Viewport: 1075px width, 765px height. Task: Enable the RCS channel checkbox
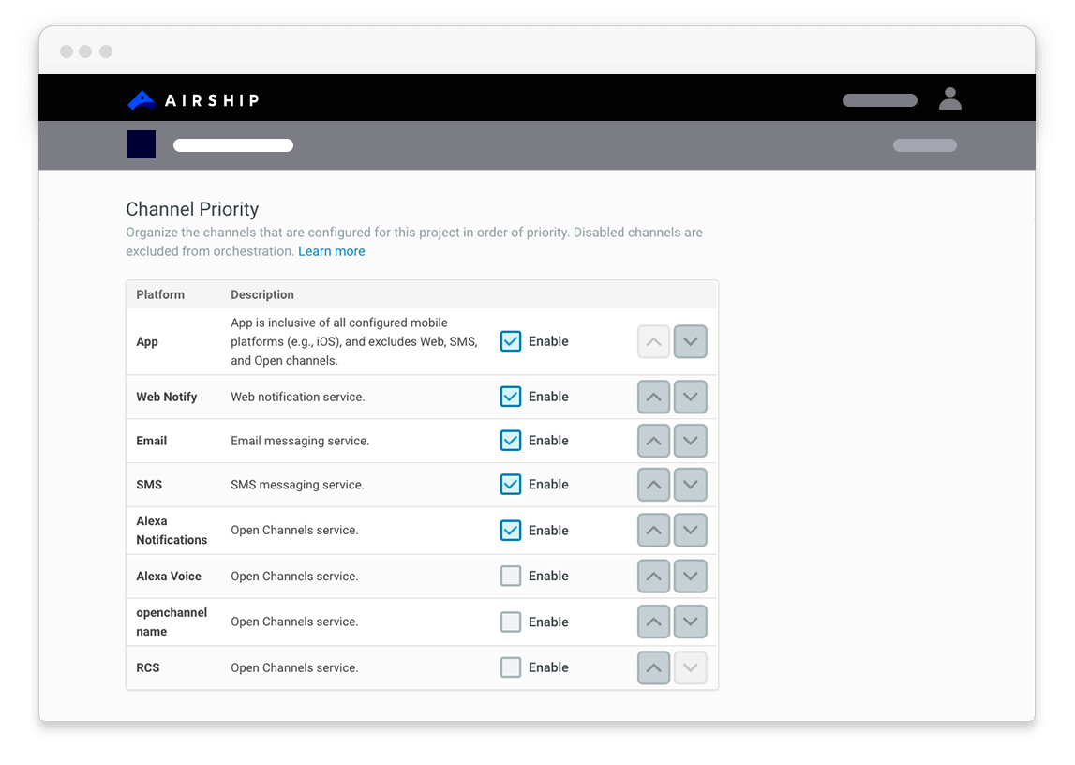coord(511,668)
